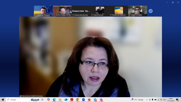Open File Explorer from the taskbar
The image size is (181, 102).
60,99
